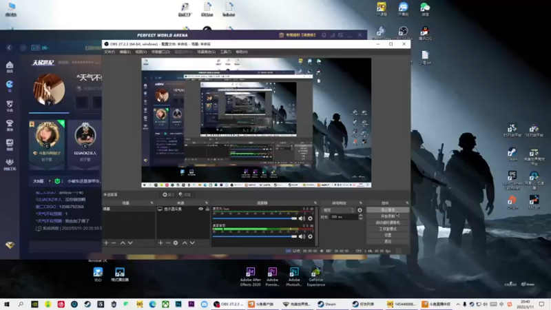
Task: Open Mic/Aux audio settings gear
Action: 310,218
